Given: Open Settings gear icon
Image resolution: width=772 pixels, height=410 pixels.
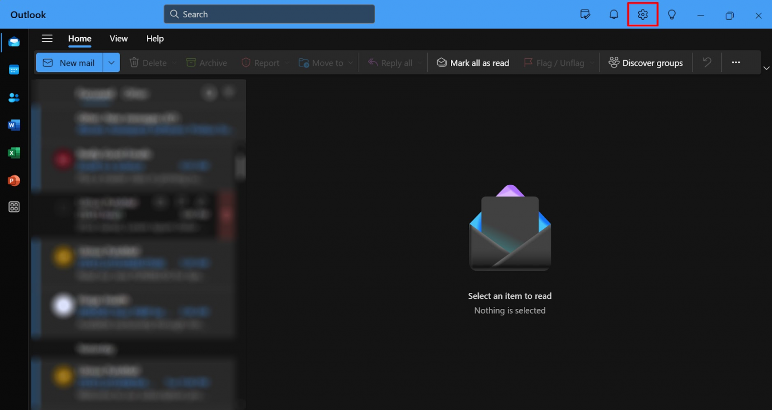Looking at the screenshot, I should [x=642, y=15].
